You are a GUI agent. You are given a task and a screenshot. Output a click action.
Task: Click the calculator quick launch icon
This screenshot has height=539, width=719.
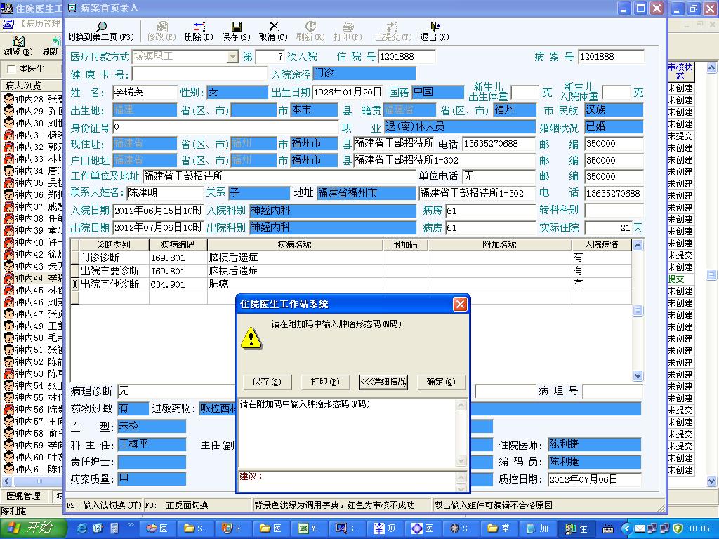[114, 528]
